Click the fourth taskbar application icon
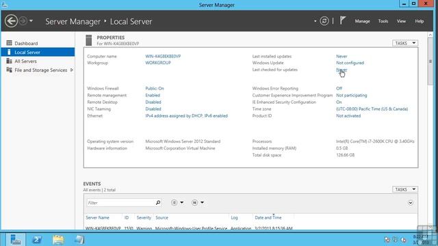 point(79,240)
